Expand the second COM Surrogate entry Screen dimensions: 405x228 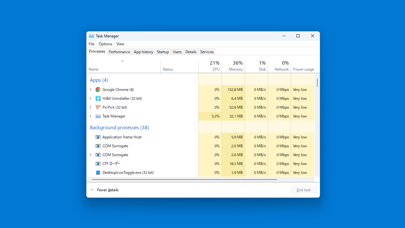[90, 155]
